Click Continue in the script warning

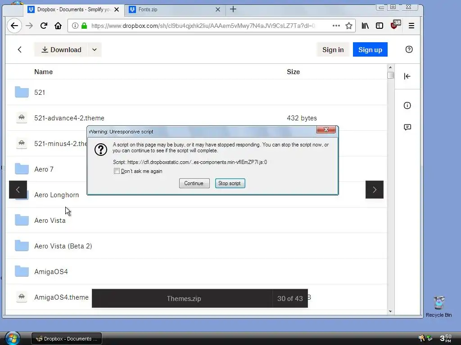pyautogui.click(x=194, y=183)
